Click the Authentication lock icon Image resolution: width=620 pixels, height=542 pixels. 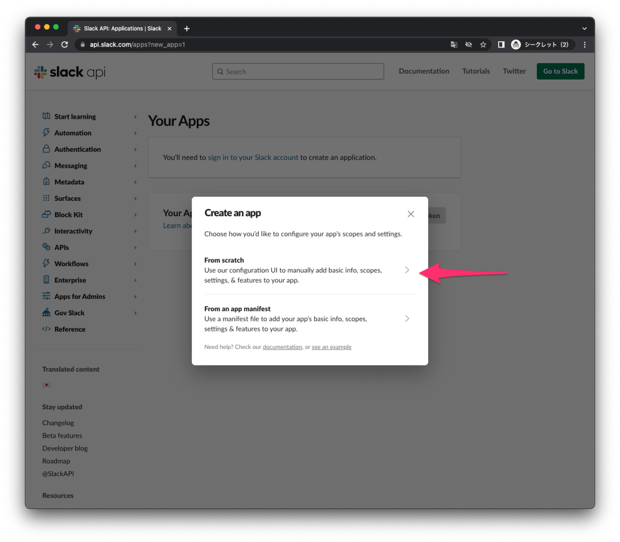tap(47, 149)
